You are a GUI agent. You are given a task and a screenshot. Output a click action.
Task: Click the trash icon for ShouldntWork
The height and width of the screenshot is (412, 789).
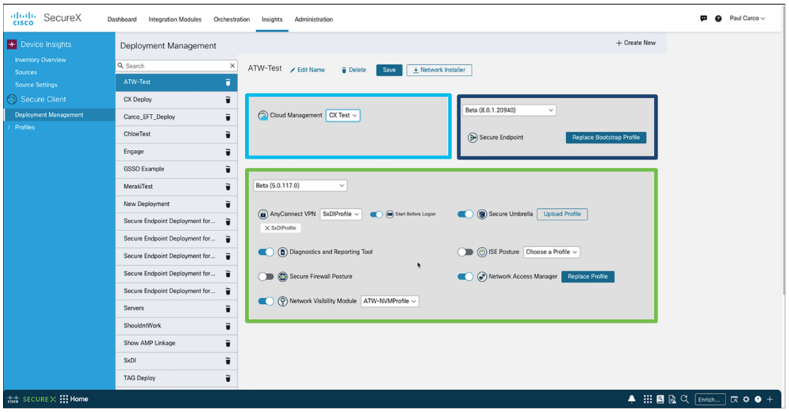(228, 326)
